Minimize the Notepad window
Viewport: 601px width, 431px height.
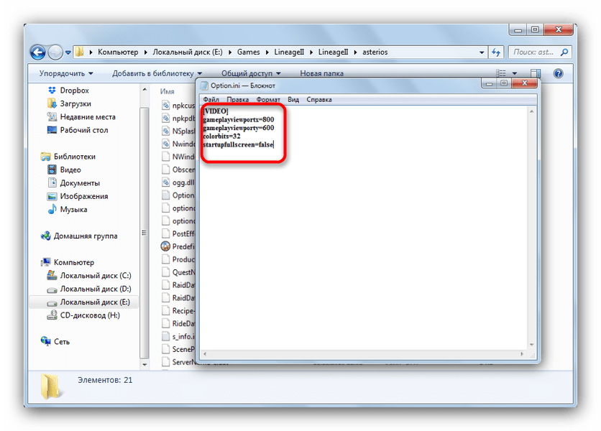pyautogui.click(x=489, y=83)
